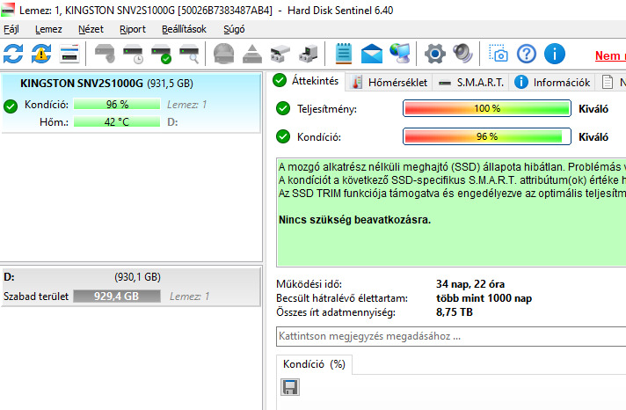The width and height of the screenshot is (626, 410).
Task: Click the blue question mark help icon
Action: pos(527,54)
